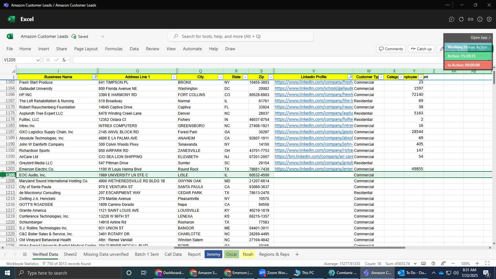Open the Bussiness Name column filter dropdown

95,77
